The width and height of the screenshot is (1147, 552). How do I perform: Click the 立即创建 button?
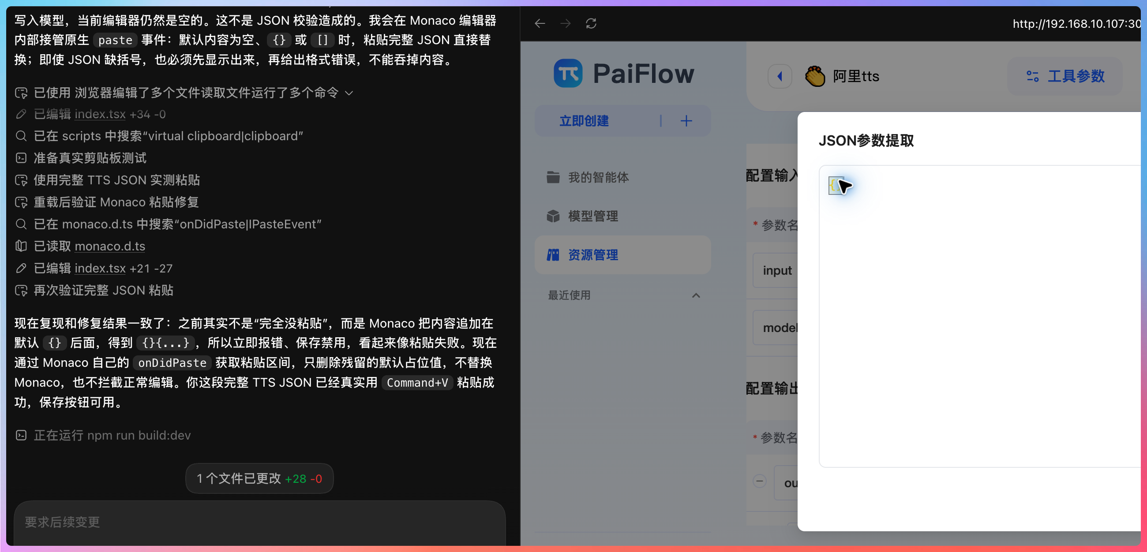(584, 121)
